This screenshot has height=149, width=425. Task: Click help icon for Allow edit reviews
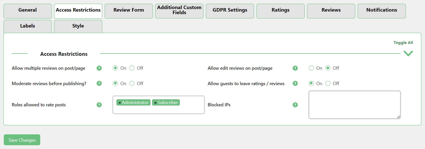coord(295,68)
